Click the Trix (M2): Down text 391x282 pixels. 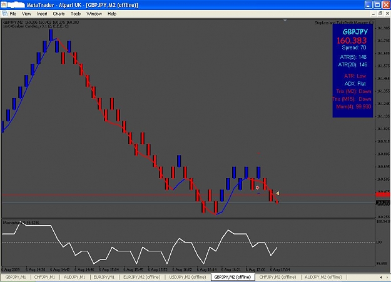click(x=353, y=91)
